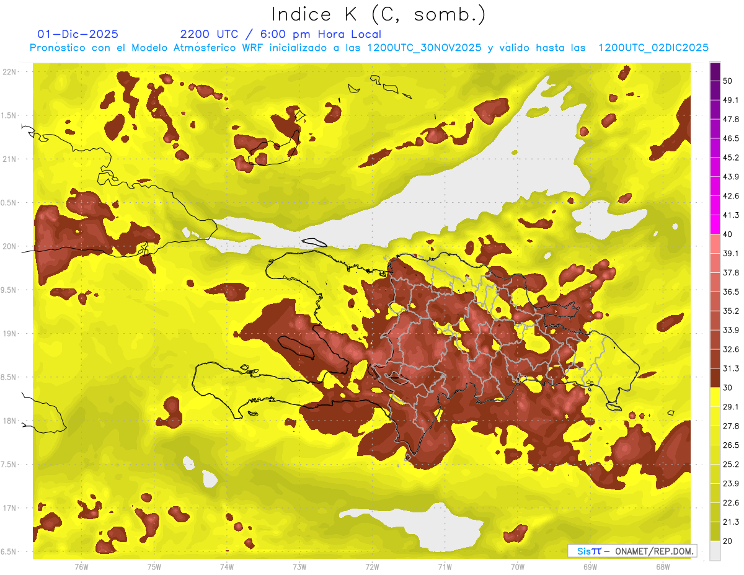Click legend value '26.5'
The image size is (744, 575).
730,445
